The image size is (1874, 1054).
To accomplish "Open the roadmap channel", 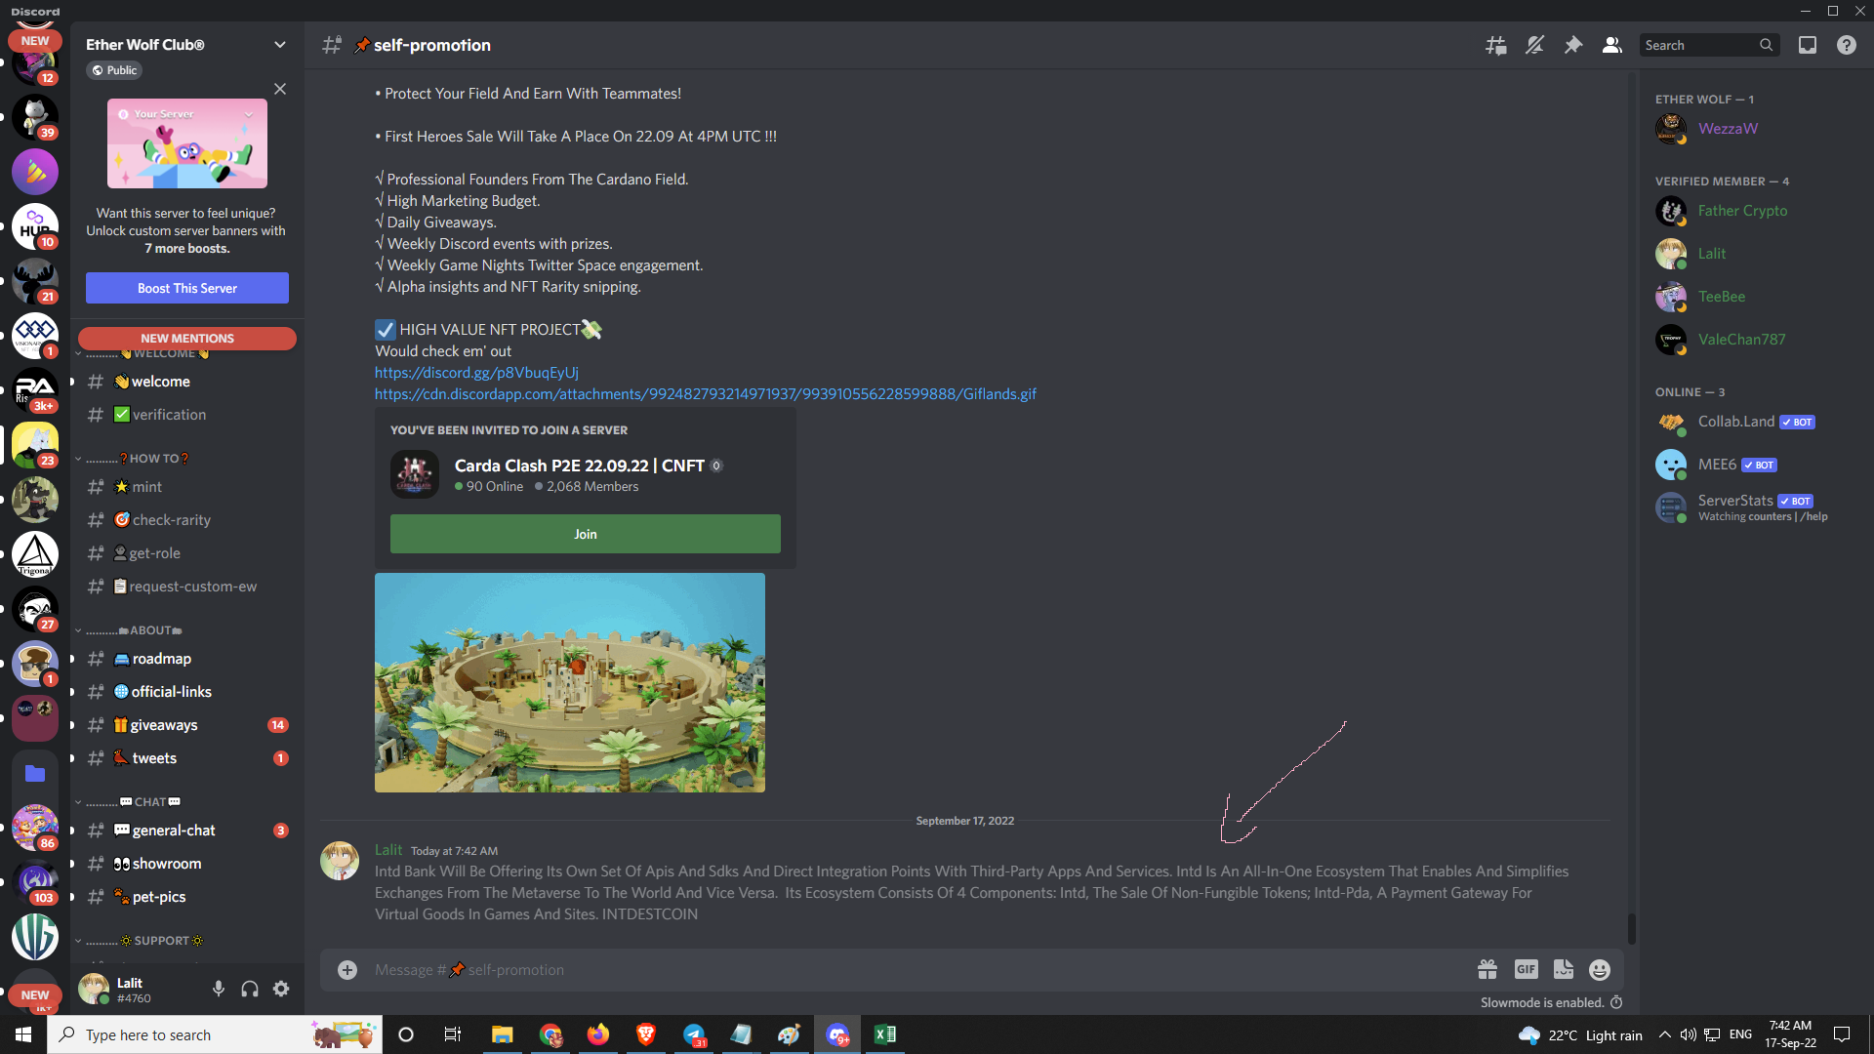I will pyautogui.click(x=185, y=659).
